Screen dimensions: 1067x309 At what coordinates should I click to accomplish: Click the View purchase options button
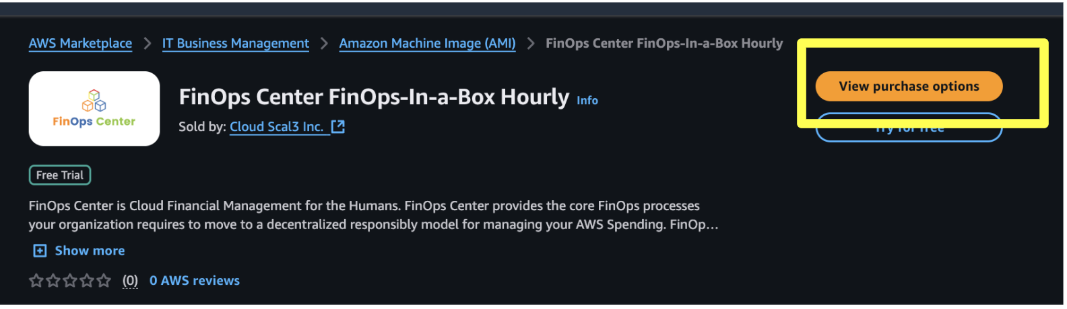[909, 87]
